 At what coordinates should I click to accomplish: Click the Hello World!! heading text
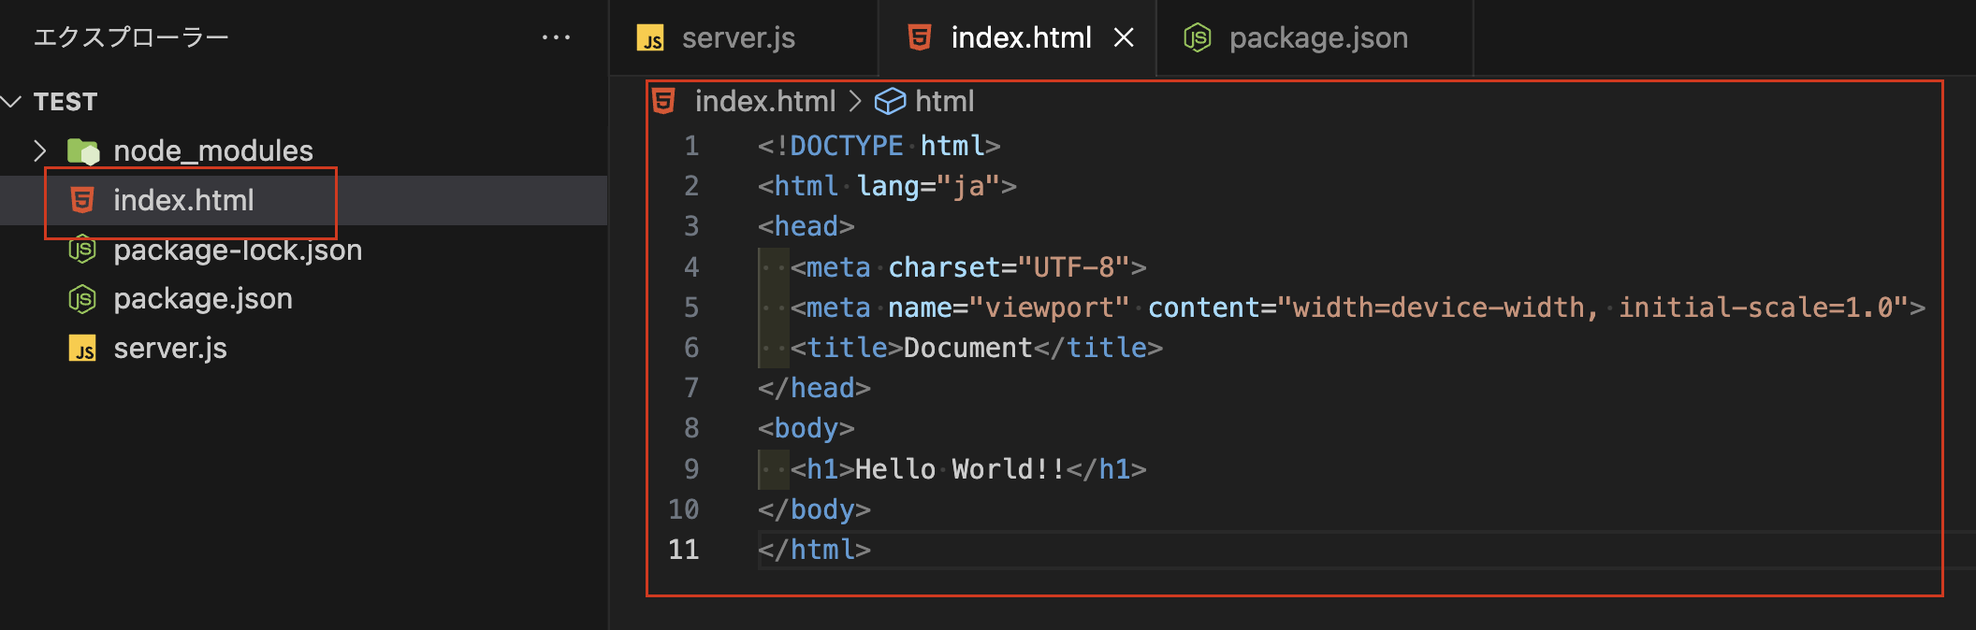(x=961, y=469)
